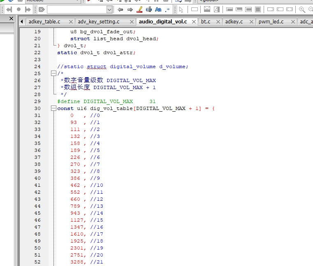Open the adkey.c editor tab
Viewport: 313px width, 266px height.
(x=234, y=22)
